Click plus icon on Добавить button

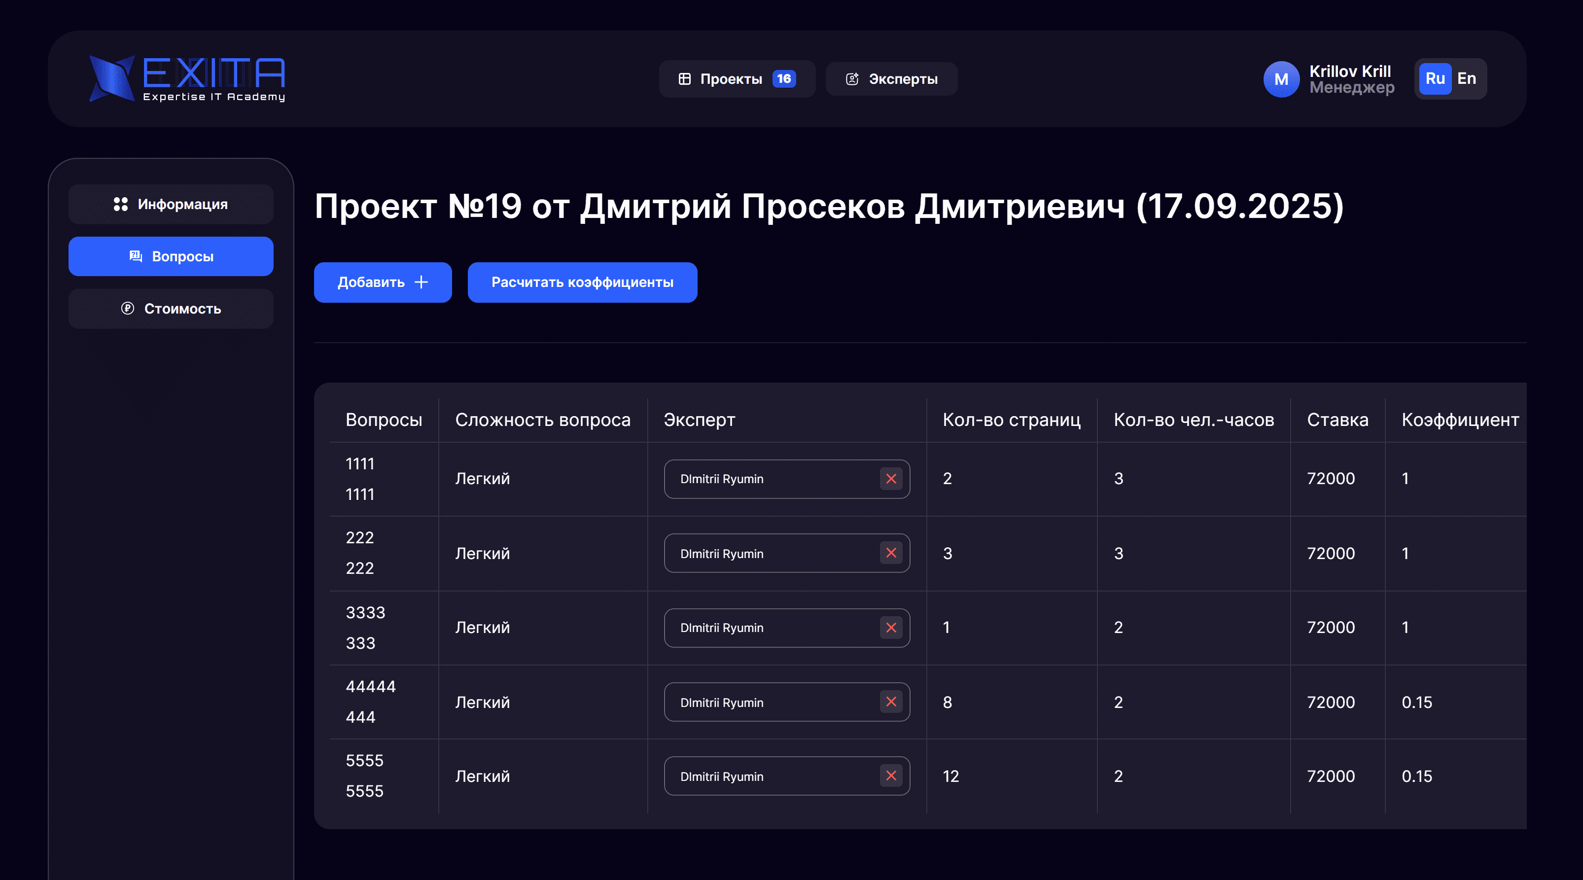point(421,282)
